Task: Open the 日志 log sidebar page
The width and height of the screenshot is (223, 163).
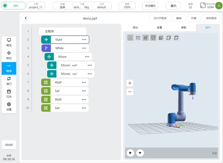Action: (x=9, y=93)
